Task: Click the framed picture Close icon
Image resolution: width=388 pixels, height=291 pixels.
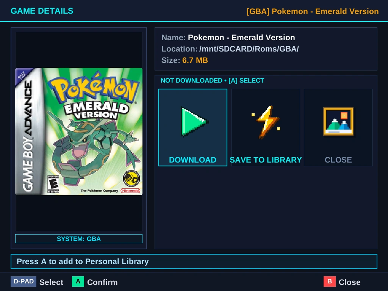Action: (x=338, y=122)
